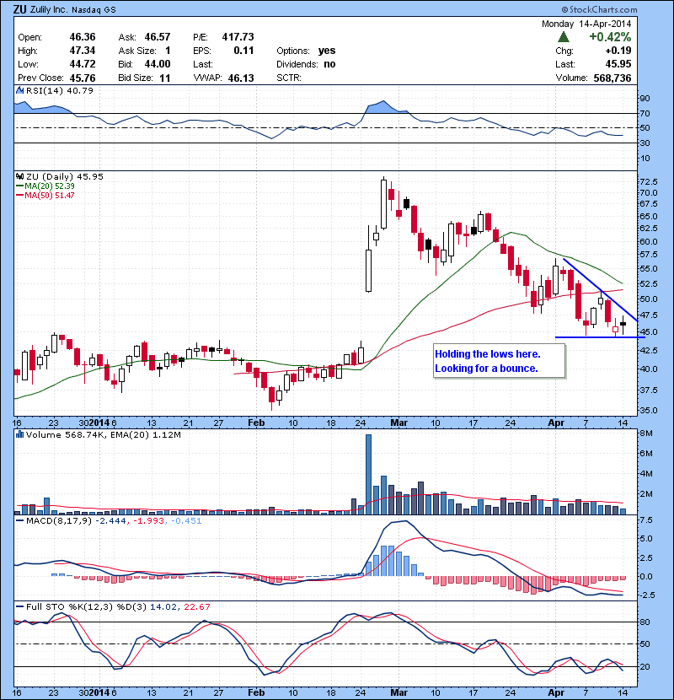Click the green up arrow beside +0.42%
674x700 pixels.
tap(562, 37)
